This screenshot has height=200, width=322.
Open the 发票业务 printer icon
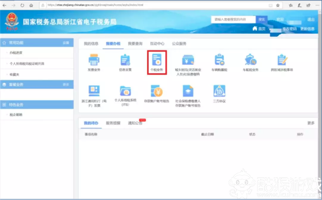tap(94, 60)
